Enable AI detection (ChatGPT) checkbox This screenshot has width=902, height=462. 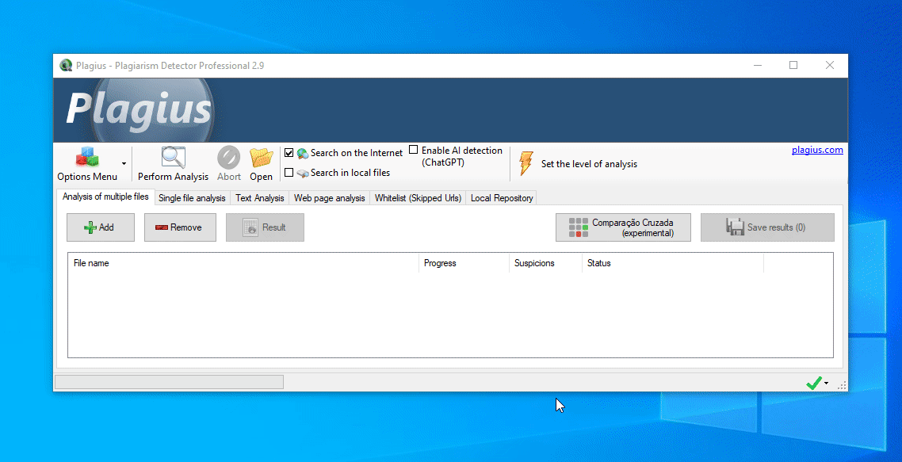[414, 151]
